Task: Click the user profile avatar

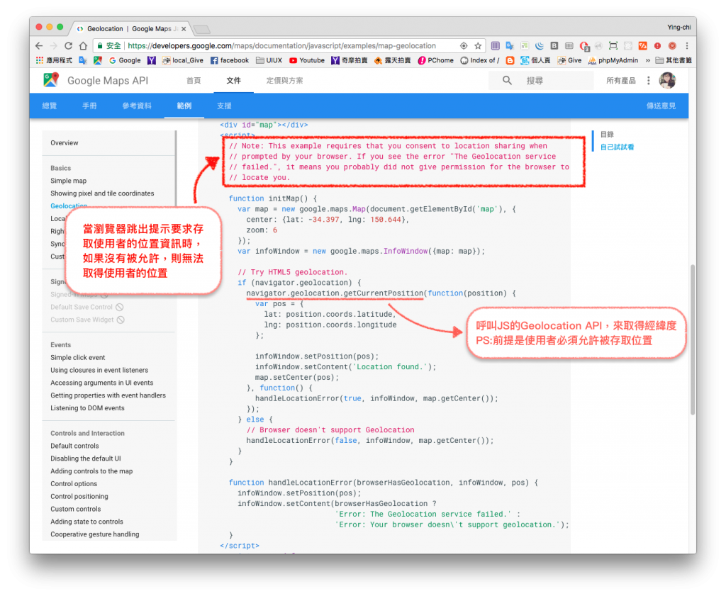Action: [667, 81]
